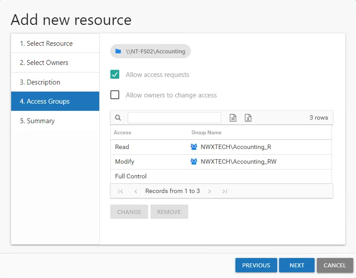The image size is (356, 278).
Task: Export table to CSV document icon
Action: 233,118
